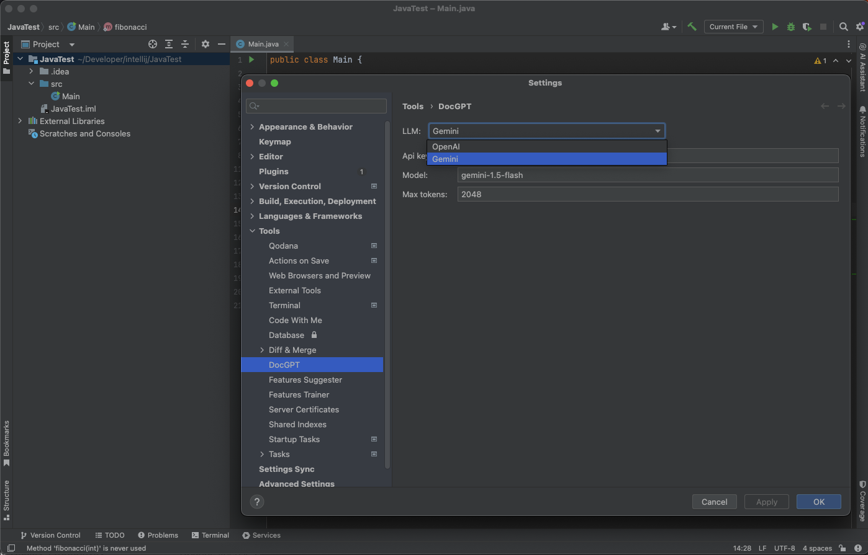The image size is (868, 555).
Task: Click the warning indicator in editor
Action: (x=820, y=61)
